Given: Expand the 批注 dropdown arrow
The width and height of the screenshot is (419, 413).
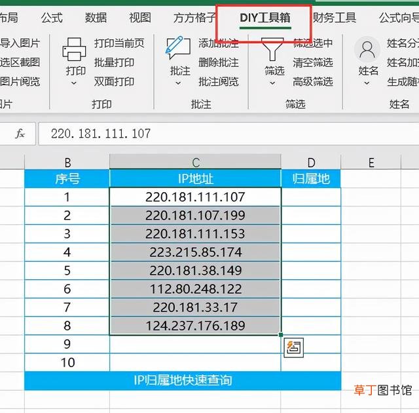Looking at the screenshot, I should tap(178, 83).
